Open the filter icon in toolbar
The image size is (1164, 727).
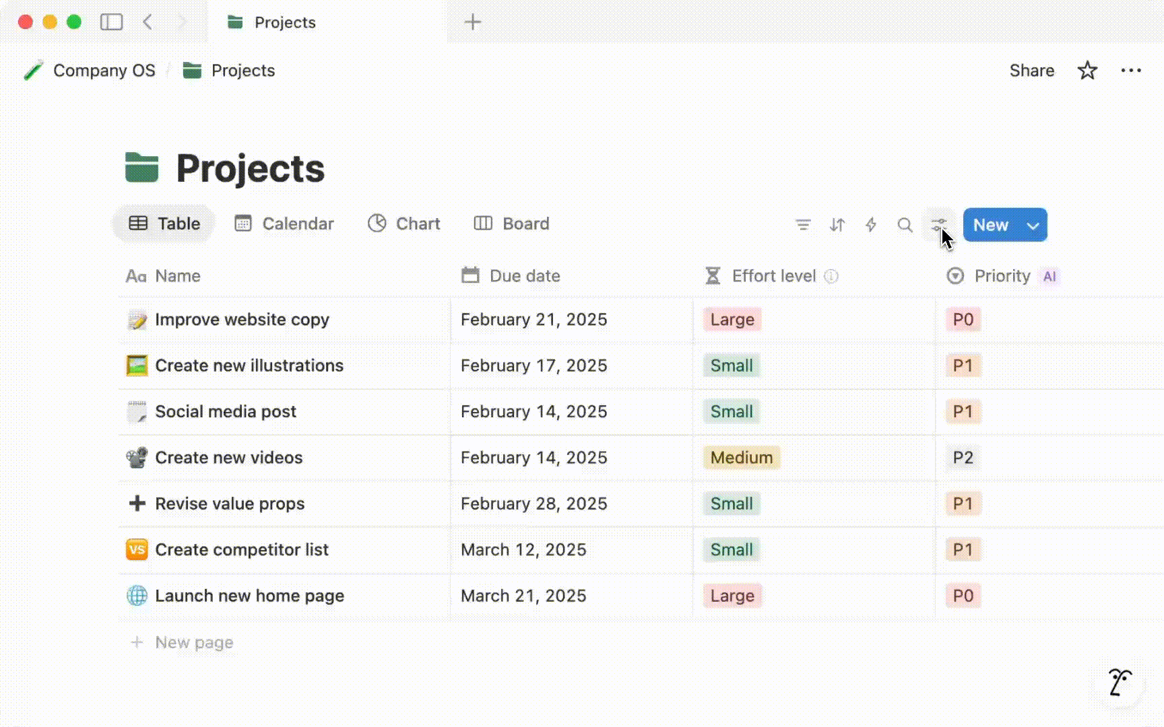tap(803, 225)
